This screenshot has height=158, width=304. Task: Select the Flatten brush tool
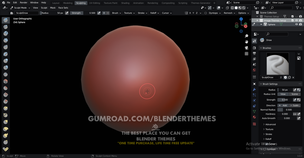(x=6, y=88)
